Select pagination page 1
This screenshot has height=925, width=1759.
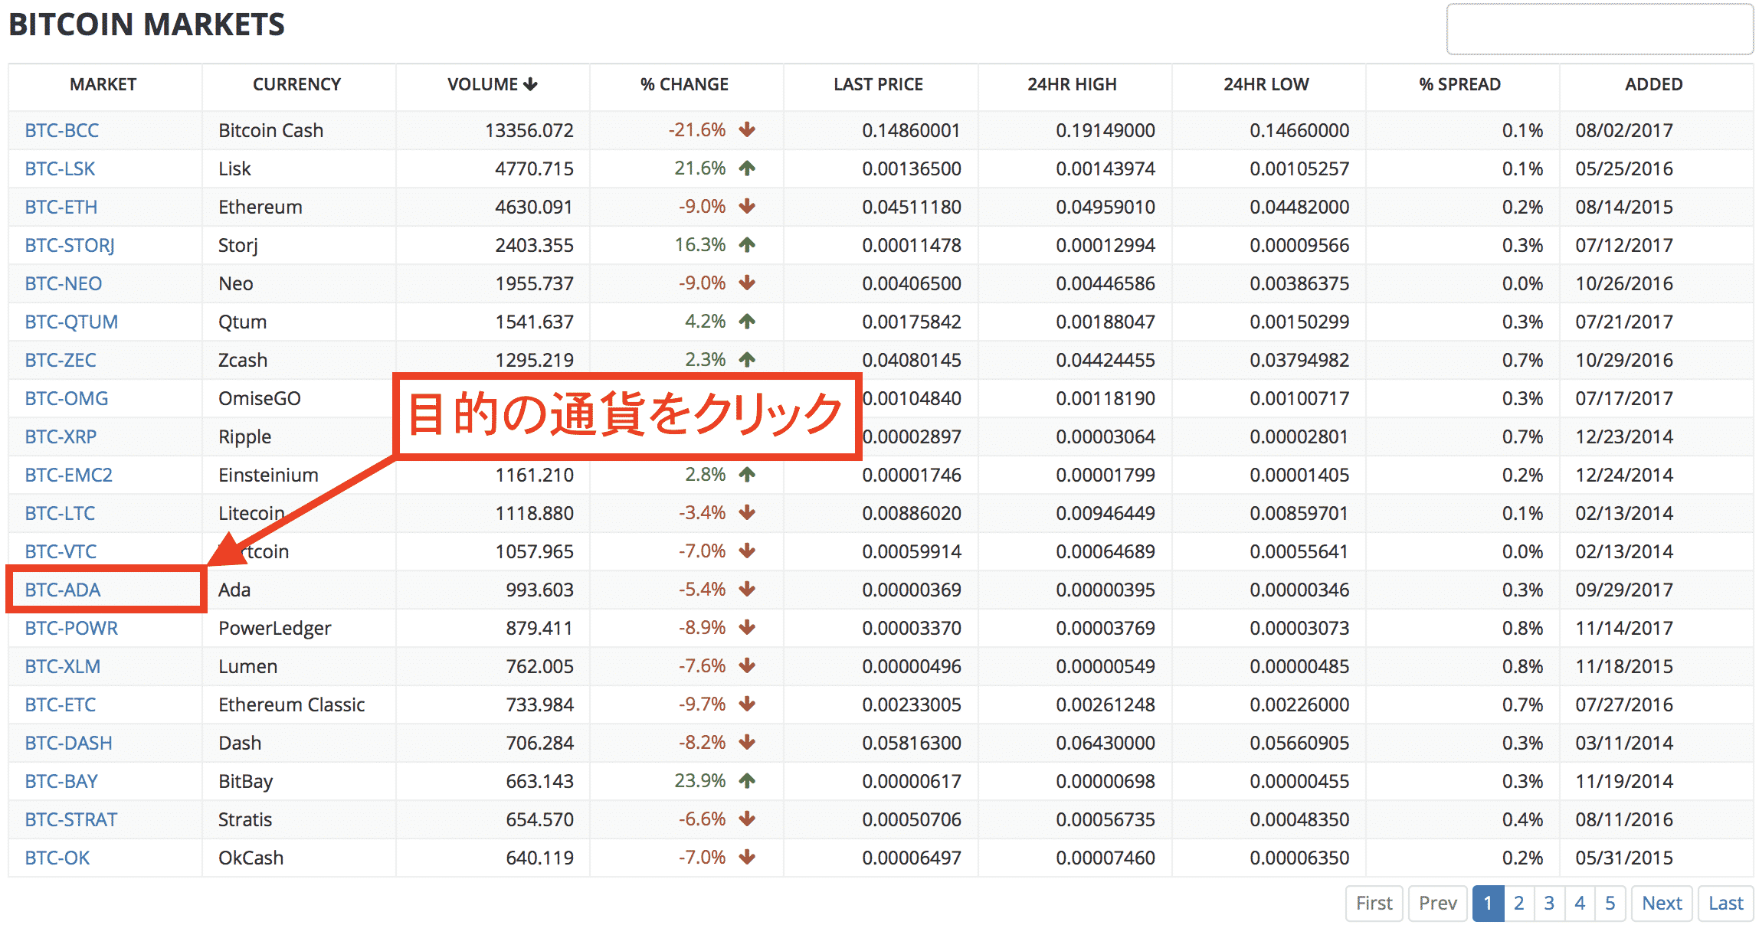coord(1488,904)
